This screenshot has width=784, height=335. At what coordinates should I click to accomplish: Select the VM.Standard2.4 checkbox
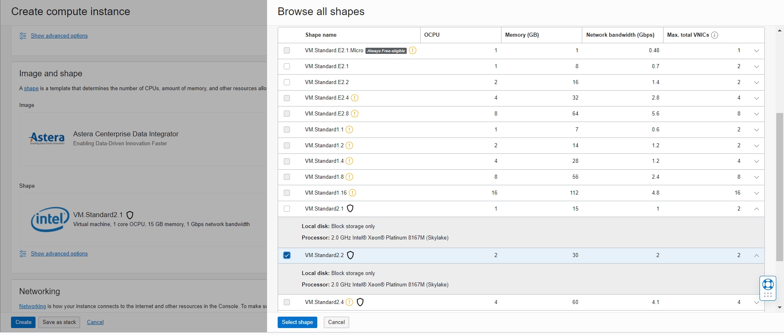pos(287,302)
